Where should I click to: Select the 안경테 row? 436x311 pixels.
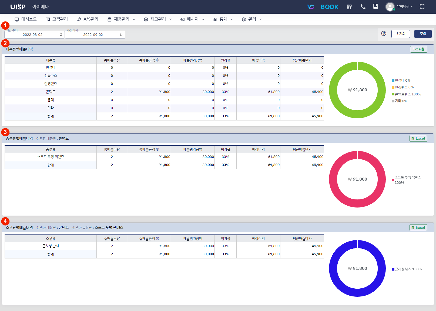(164, 68)
